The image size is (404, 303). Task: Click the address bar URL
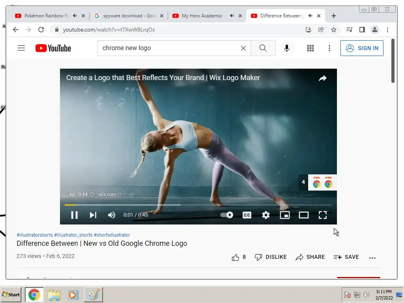coord(109,30)
